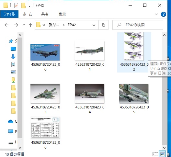This screenshot has height=157, width=171.
Task: Switch to the ホーム ribbon tab
Action: tap(28, 14)
